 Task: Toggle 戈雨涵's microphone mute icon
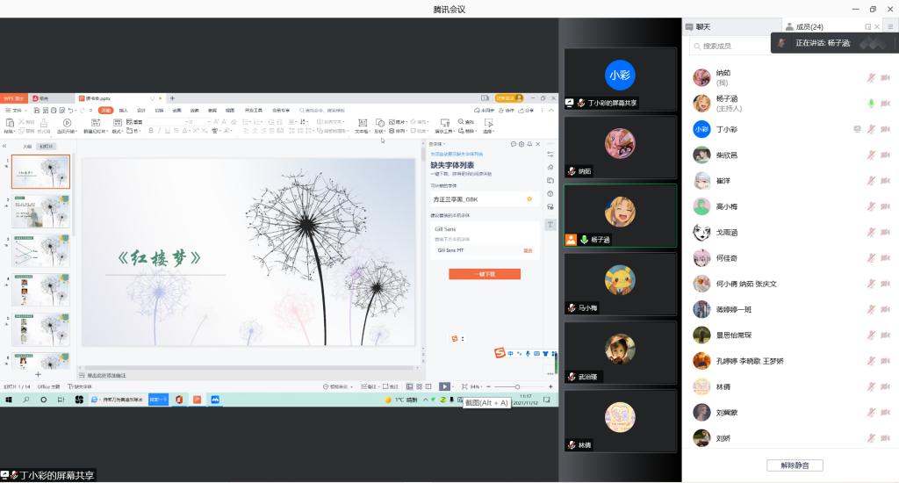point(871,233)
